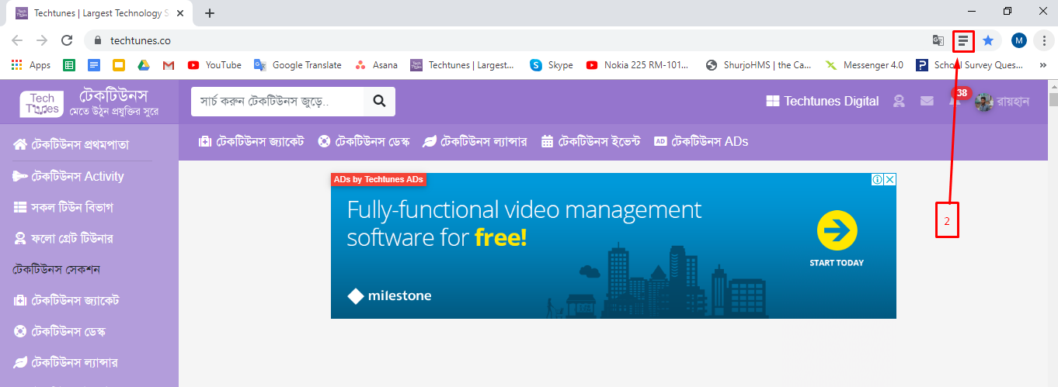Viewport: 1058px width, 387px height.
Task: Click the ad info icon
Action: pos(877,180)
